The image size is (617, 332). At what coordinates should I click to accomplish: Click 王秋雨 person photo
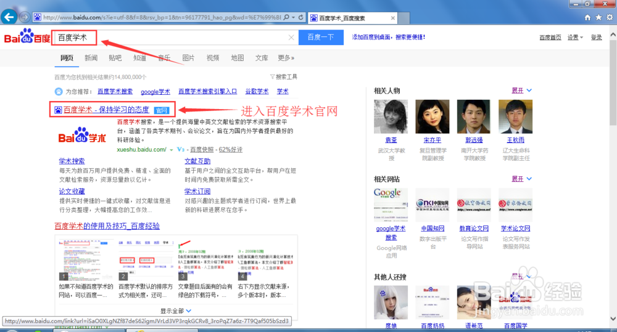pyautogui.click(x=515, y=116)
